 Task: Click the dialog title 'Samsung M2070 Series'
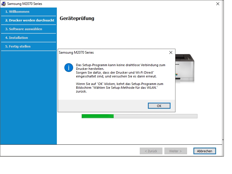(x=76, y=52)
